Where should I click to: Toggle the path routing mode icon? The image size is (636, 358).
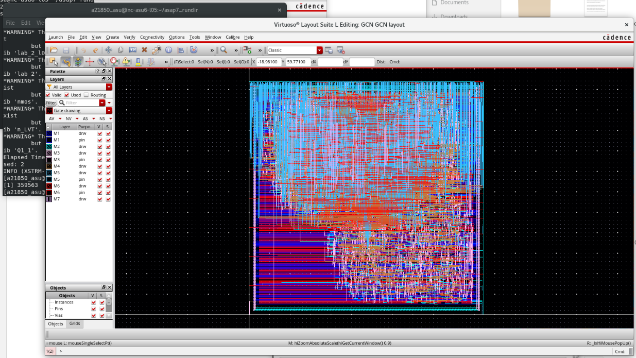[66, 62]
